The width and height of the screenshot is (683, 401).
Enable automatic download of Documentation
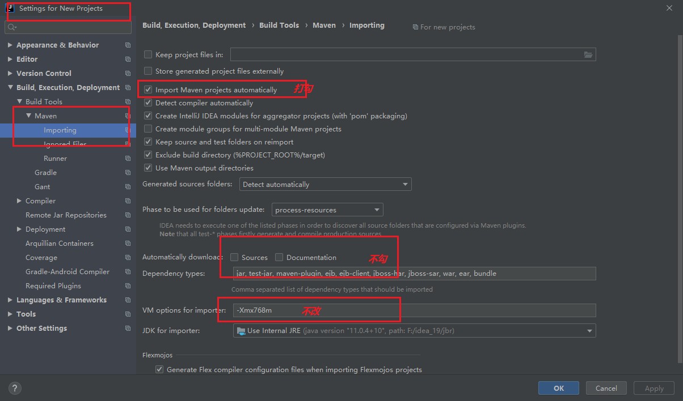279,257
